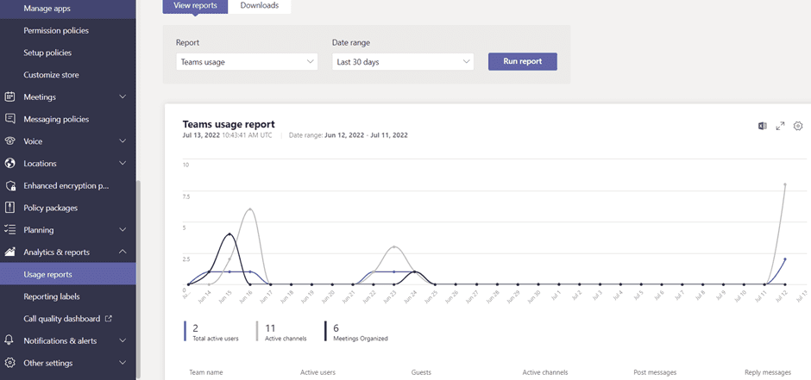Sort table by Guests column
811x380 pixels.
pyautogui.click(x=421, y=372)
